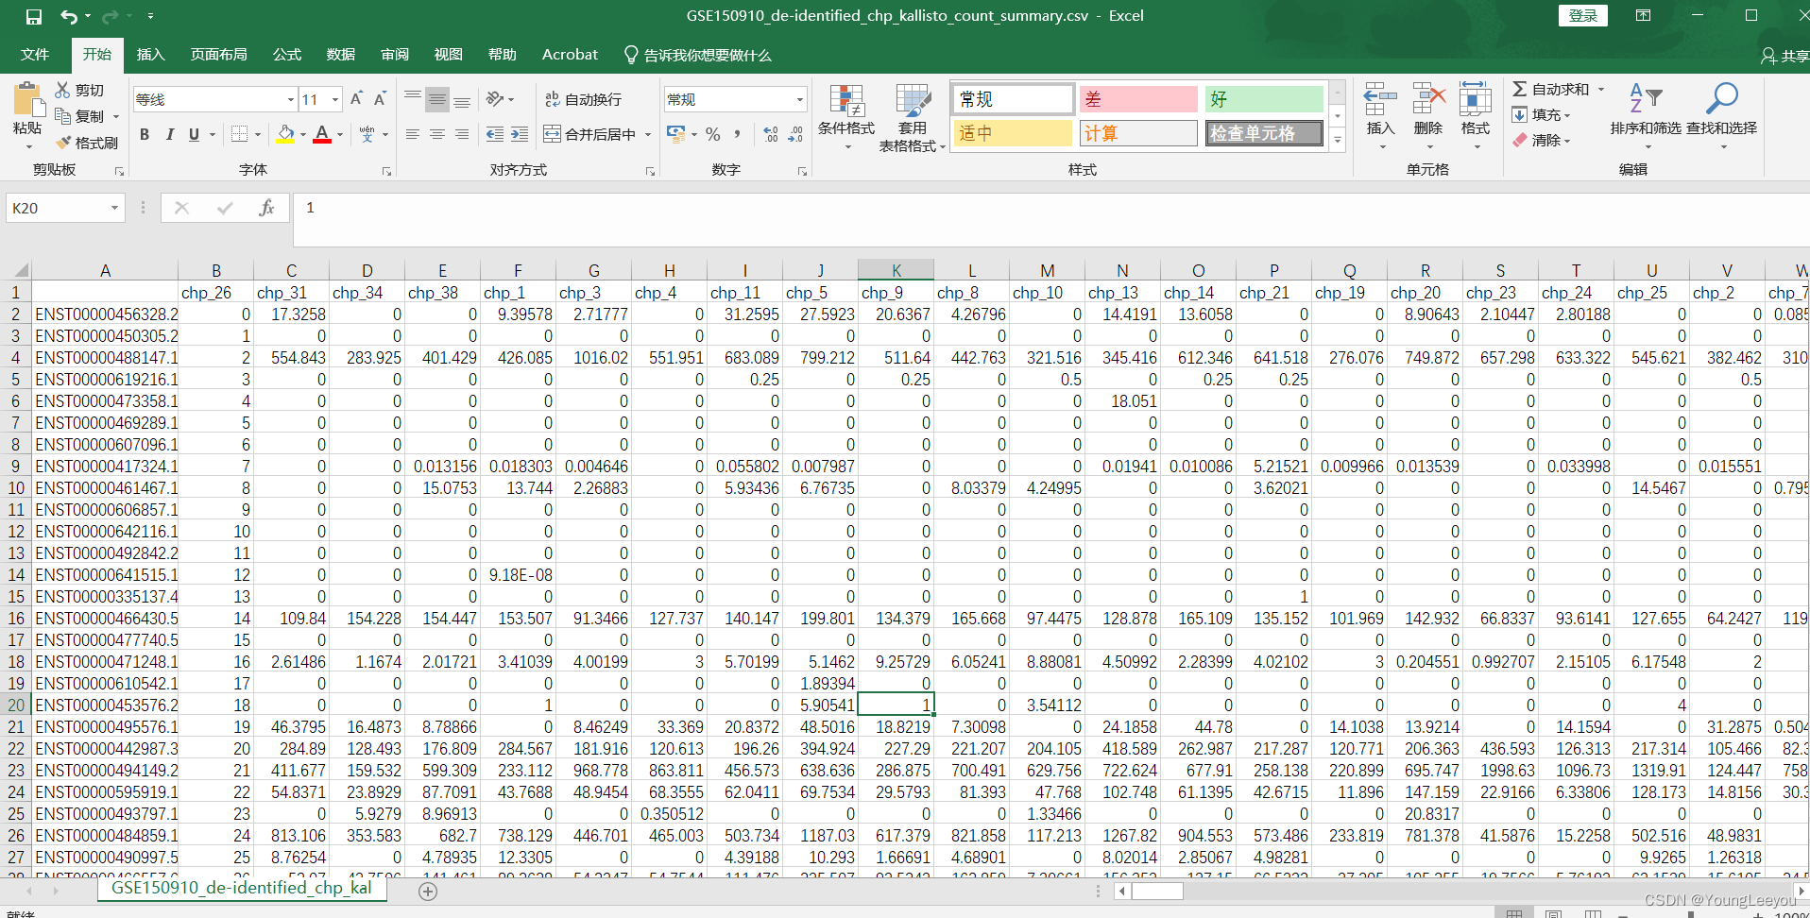Open Clear (清除) dropdown
1810x918 pixels.
(x=1541, y=140)
